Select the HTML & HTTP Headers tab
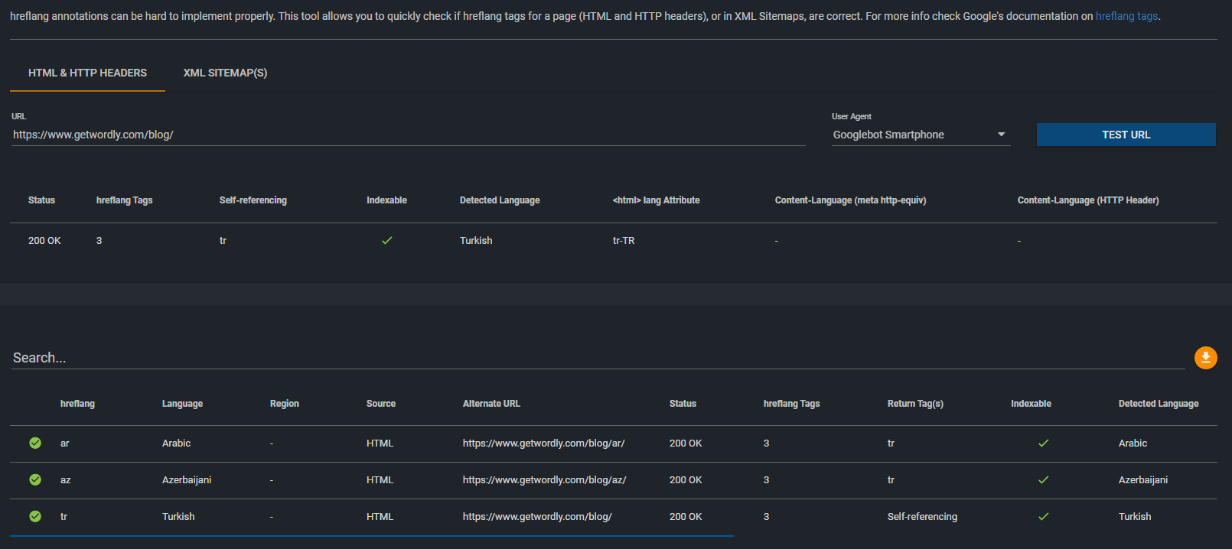1232x549 pixels. click(x=87, y=73)
